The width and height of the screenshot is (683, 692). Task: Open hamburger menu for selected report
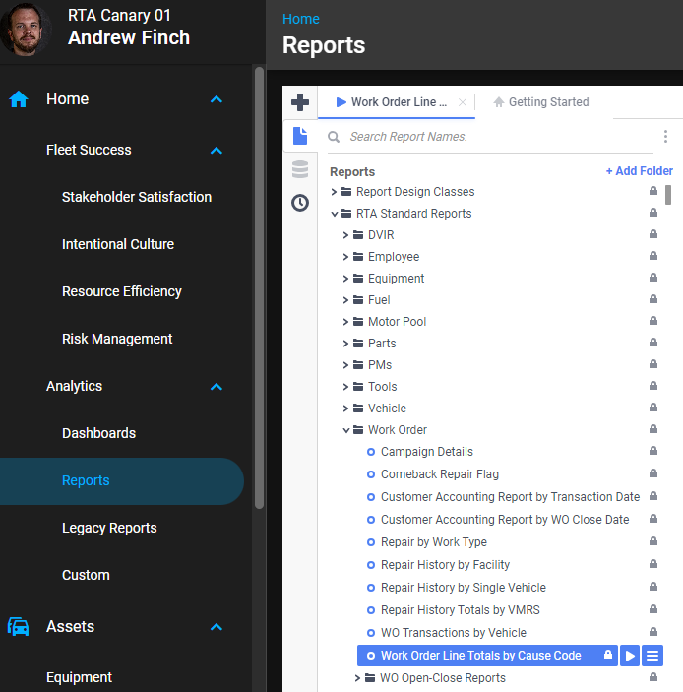coord(652,656)
